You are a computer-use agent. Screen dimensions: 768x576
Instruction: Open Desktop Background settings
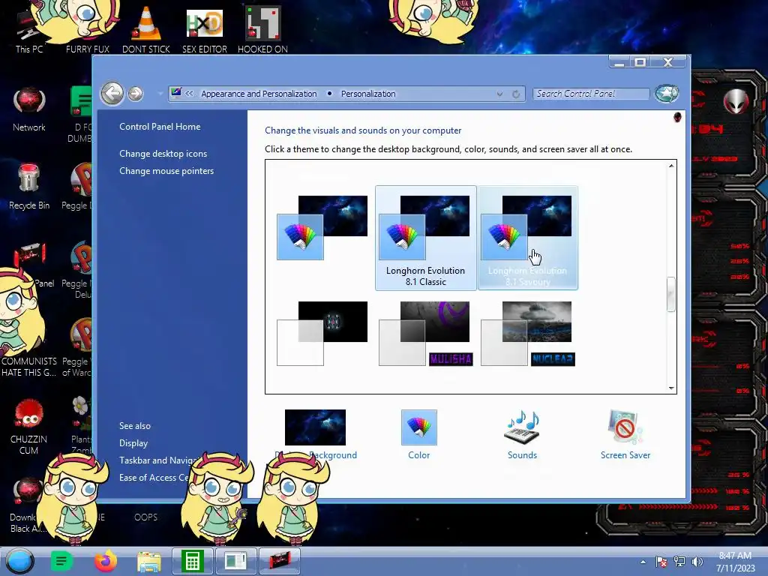(x=316, y=434)
